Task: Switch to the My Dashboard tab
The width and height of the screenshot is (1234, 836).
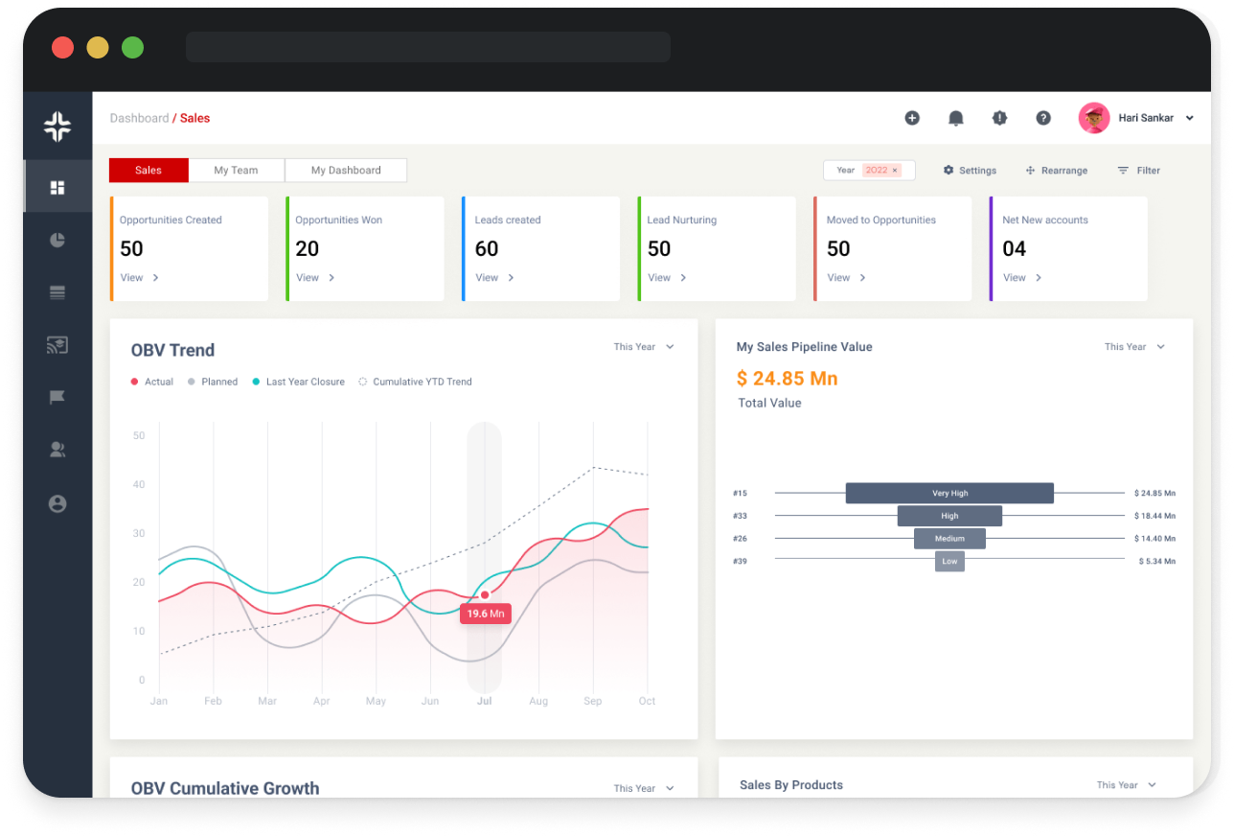Action: pos(346,171)
